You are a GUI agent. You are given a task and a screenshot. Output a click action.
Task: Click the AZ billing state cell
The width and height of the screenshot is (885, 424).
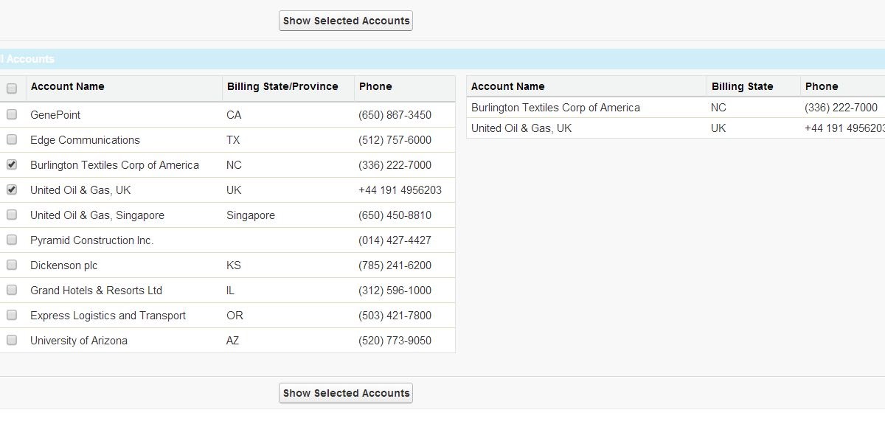(x=233, y=341)
